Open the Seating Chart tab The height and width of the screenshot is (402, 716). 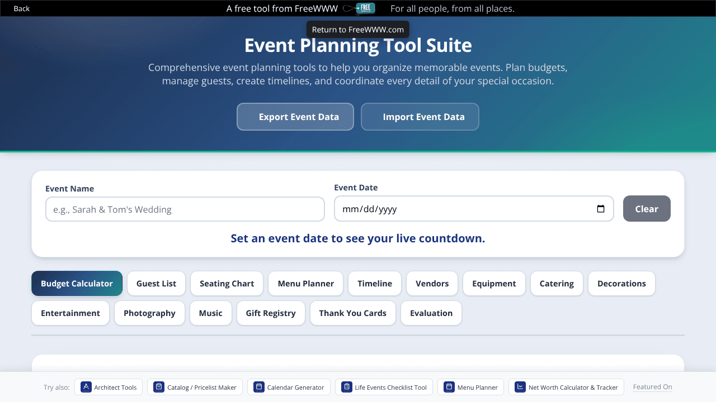coord(227,284)
